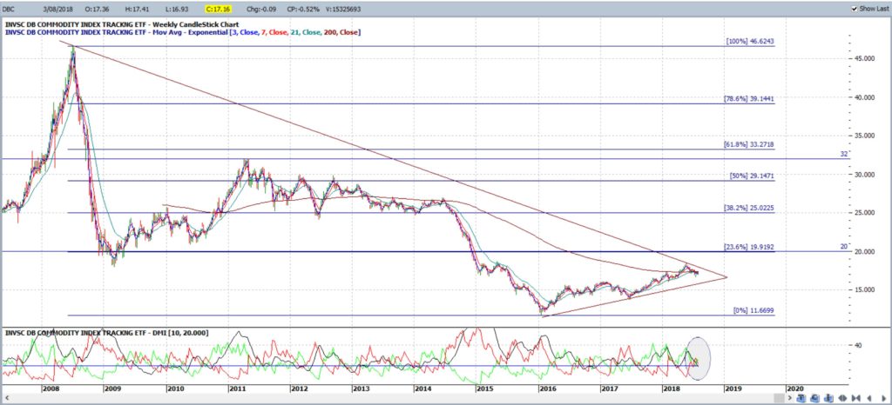The width and height of the screenshot is (892, 405).
Task: Click the third blue toolbar icon at bottom
Action: (829, 398)
